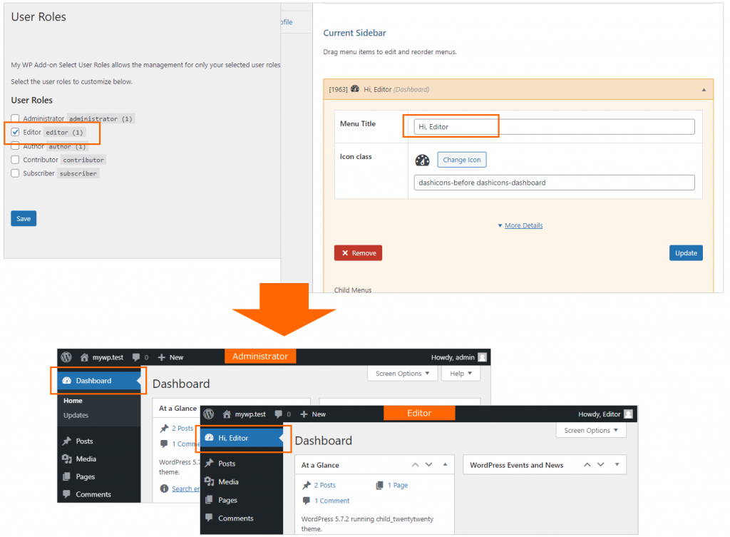This screenshot has height=537, width=730.
Task: Open the Hi, Editor menu in Editor sidebar
Action: 242,438
